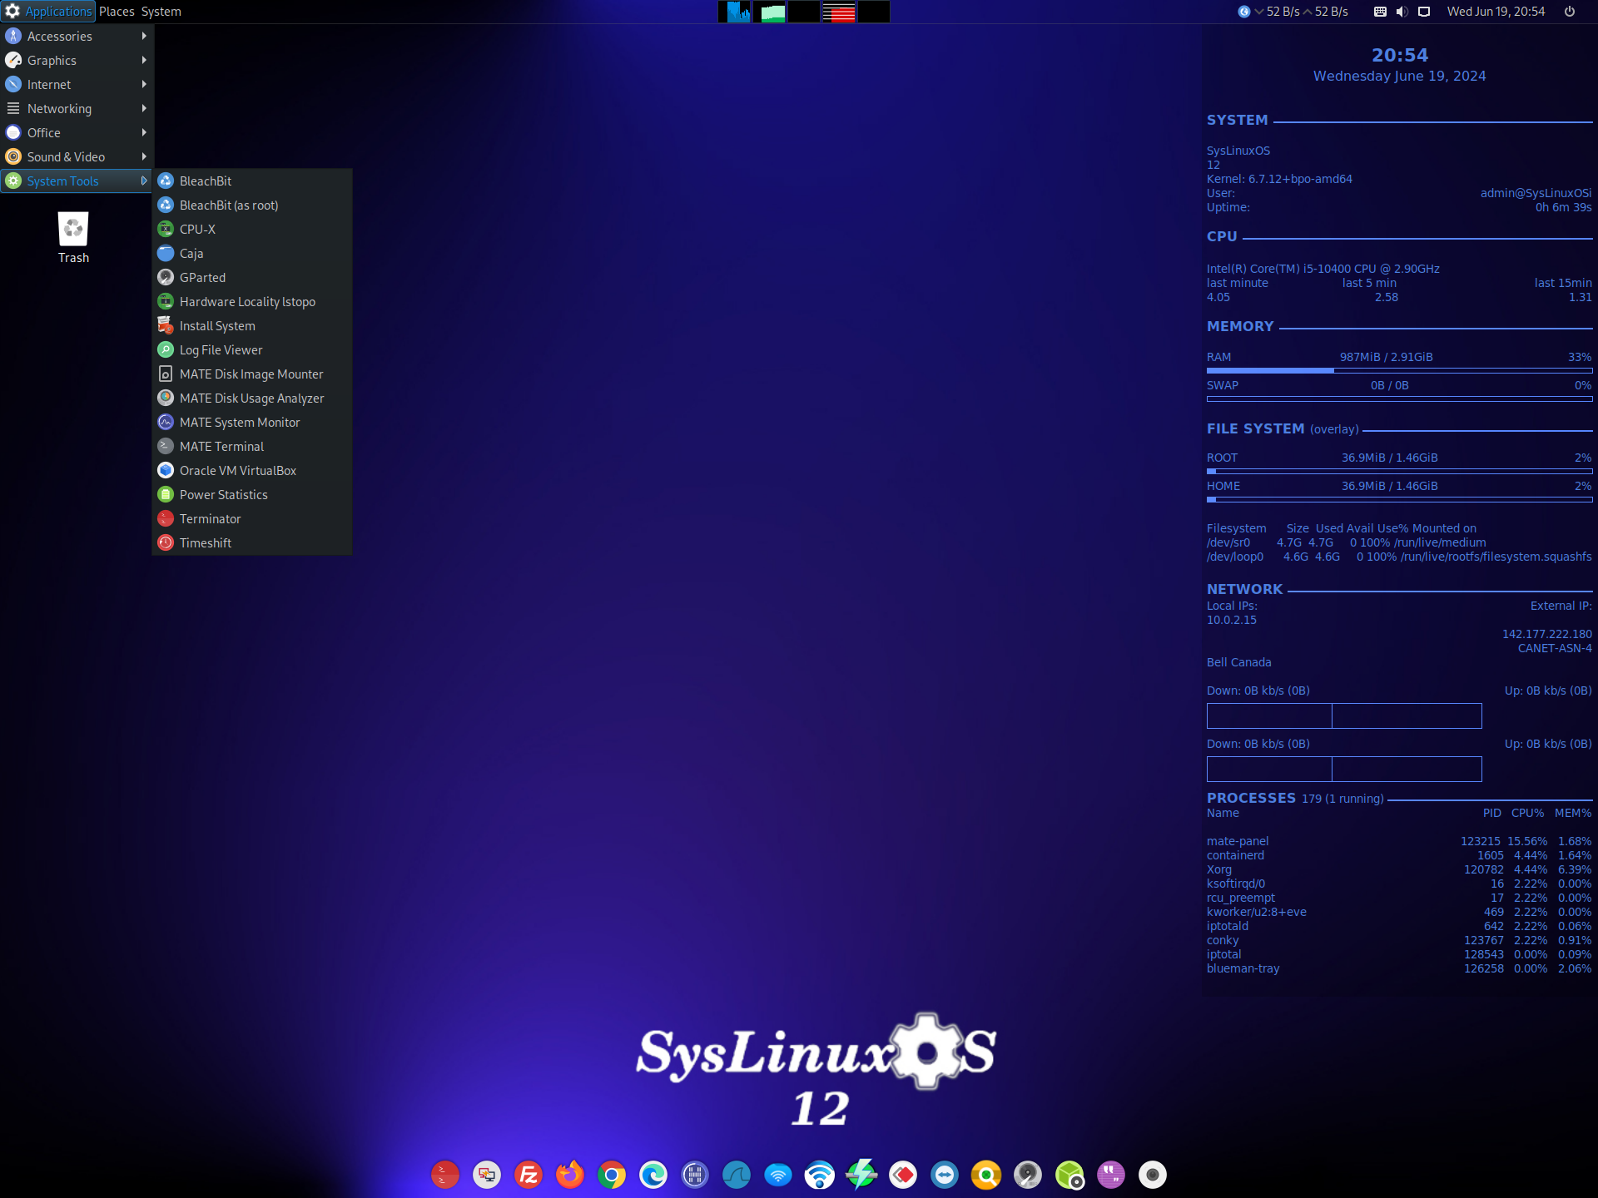Open Log File Viewer entry

click(251, 349)
